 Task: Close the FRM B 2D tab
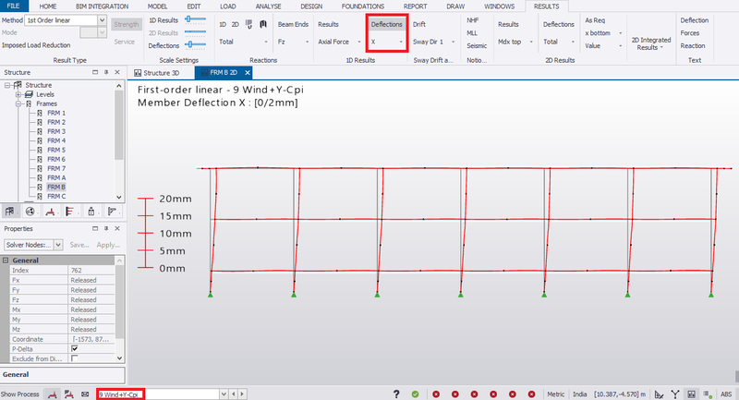coord(247,73)
